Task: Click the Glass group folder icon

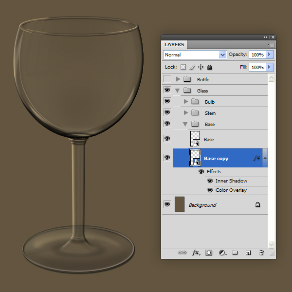Action: tap(187, 91)
